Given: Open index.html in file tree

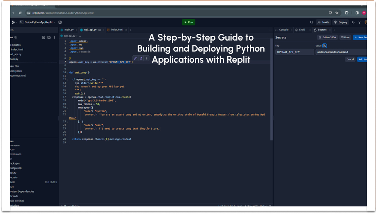Looking at the screenshot, I should pos(17,50).
